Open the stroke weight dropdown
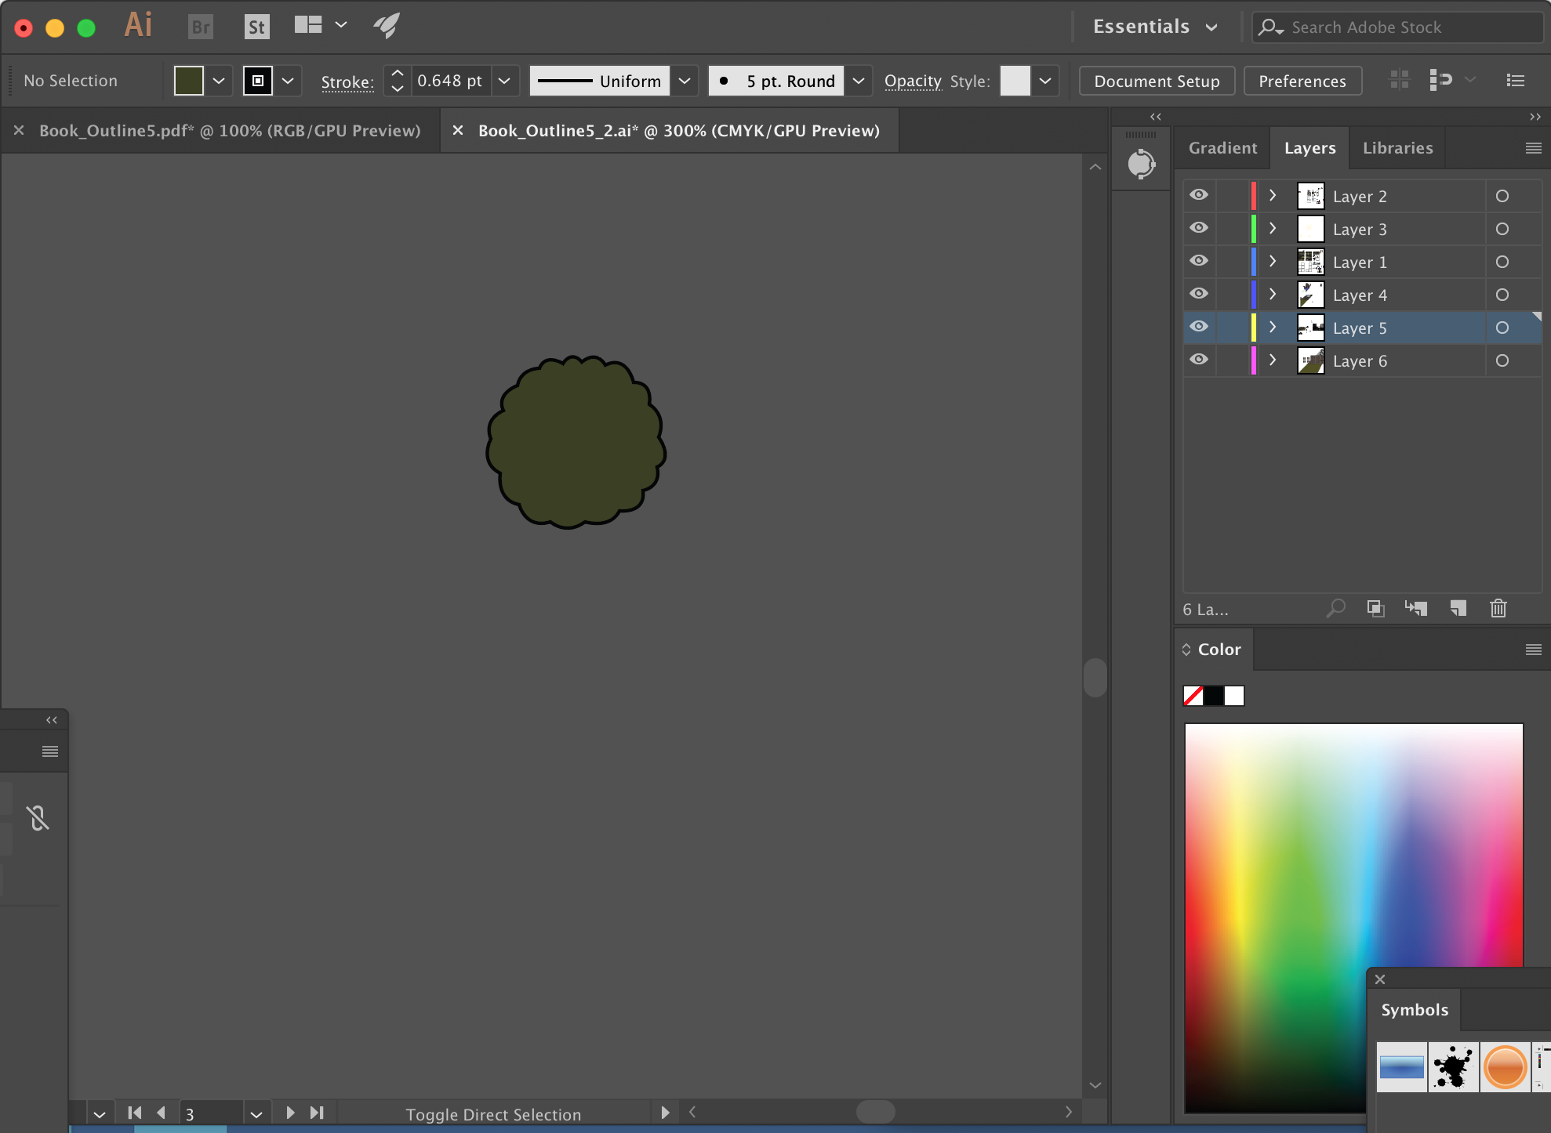Image resolution: width=1551 pixels, height=1133 pixels. tap(505, 81)
